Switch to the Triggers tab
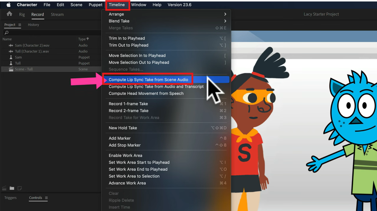This screenshot has height=211, width=377. click(x=10, y=198)
